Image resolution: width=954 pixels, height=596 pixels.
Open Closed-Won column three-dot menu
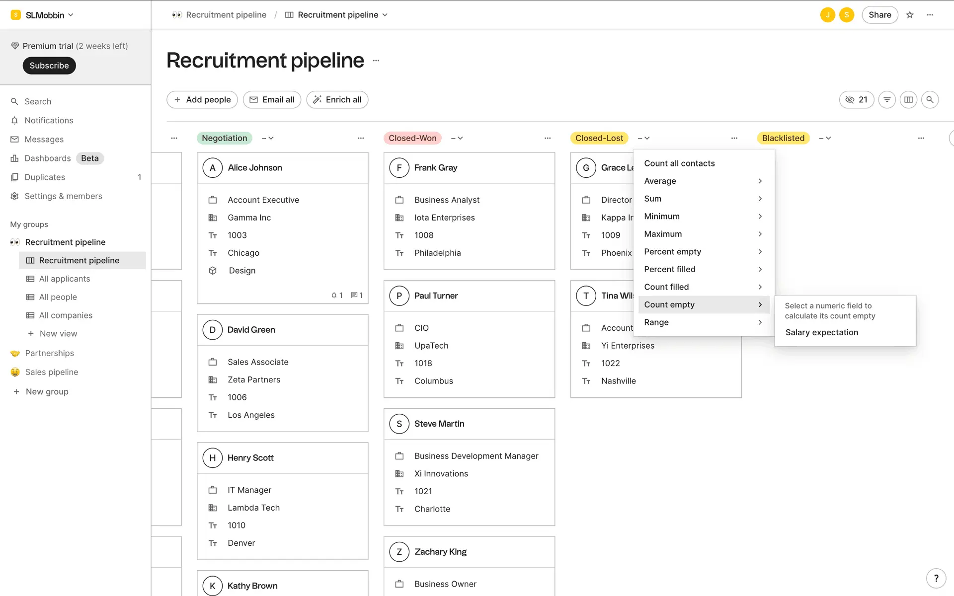(548, 138)
